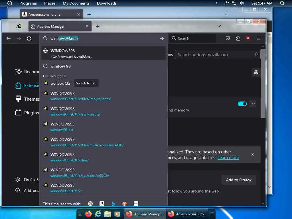Search this time with eBay
Viewport: 292px width, 219px height.
click(136, 204)
